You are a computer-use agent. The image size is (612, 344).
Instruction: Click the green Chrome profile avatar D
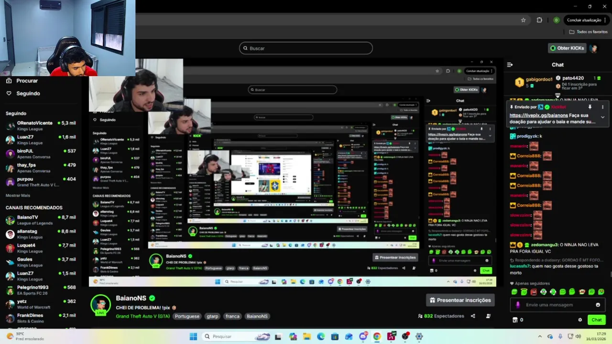click(x=556, y=20)
